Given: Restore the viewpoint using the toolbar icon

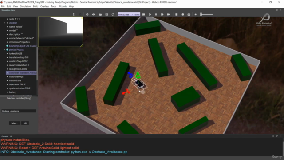Looking at the screenshot, I should (87, 14).
